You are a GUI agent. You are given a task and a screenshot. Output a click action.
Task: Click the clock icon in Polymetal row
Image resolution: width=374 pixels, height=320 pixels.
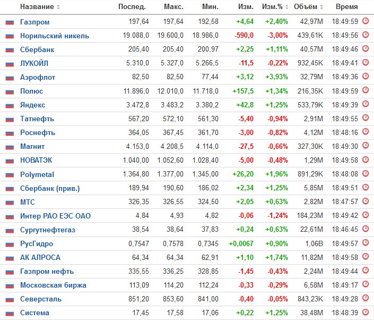pos(366,173)
